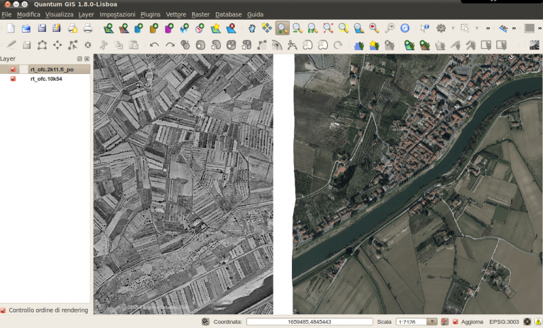This screenshot has width=543, height=328.
Task: Open composer manager printer icon
Action: (88, 28)
